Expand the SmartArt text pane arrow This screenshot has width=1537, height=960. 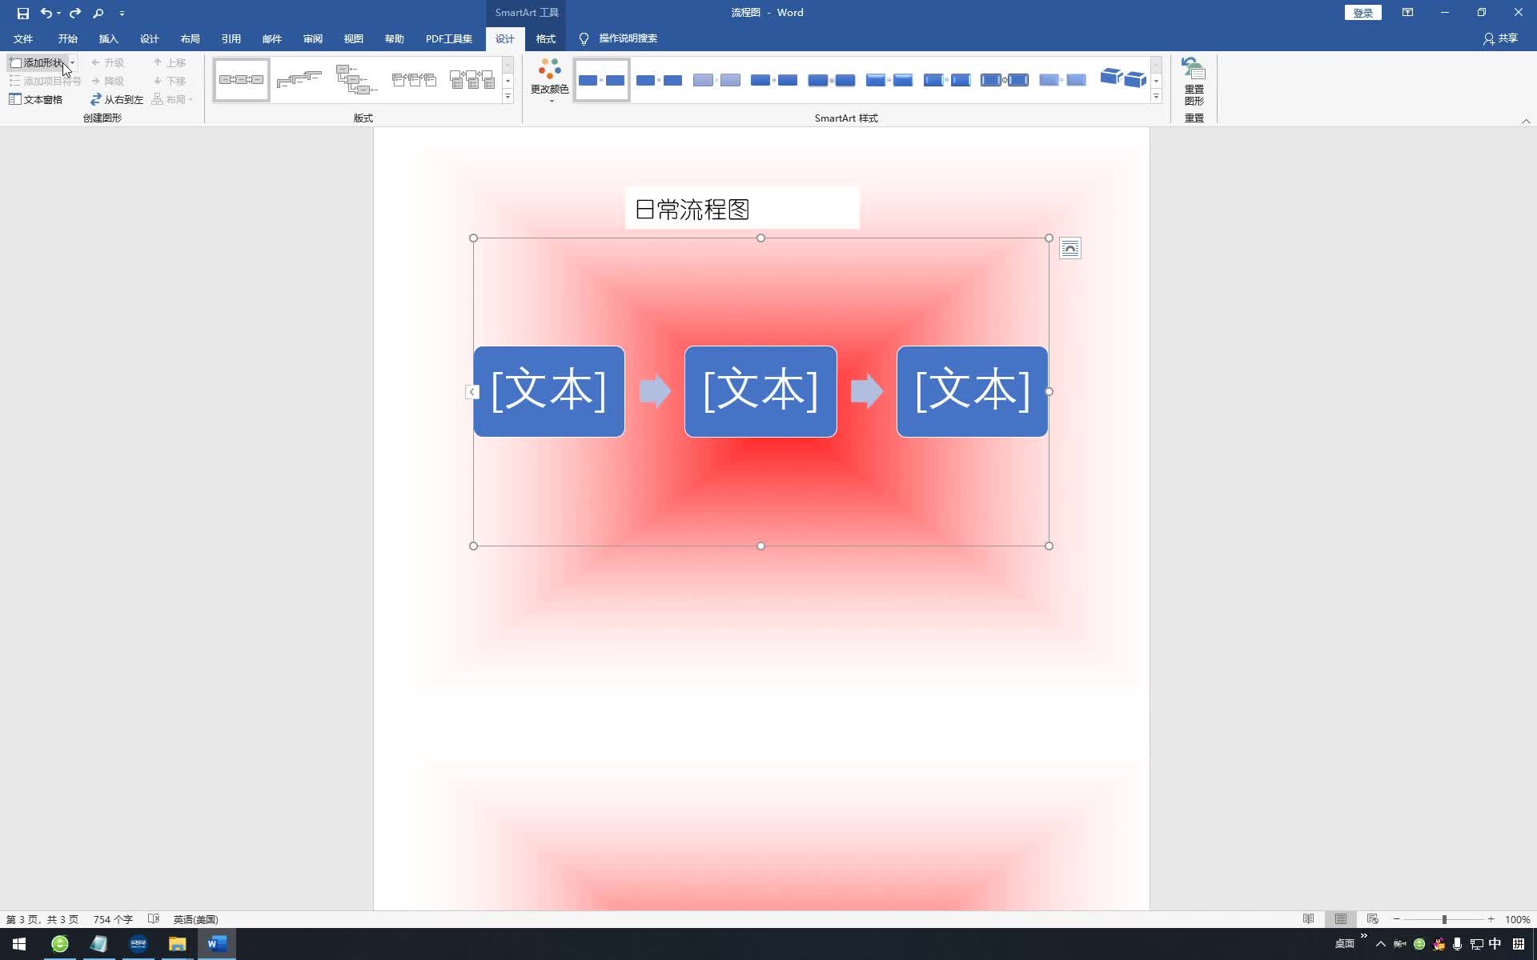472,392
